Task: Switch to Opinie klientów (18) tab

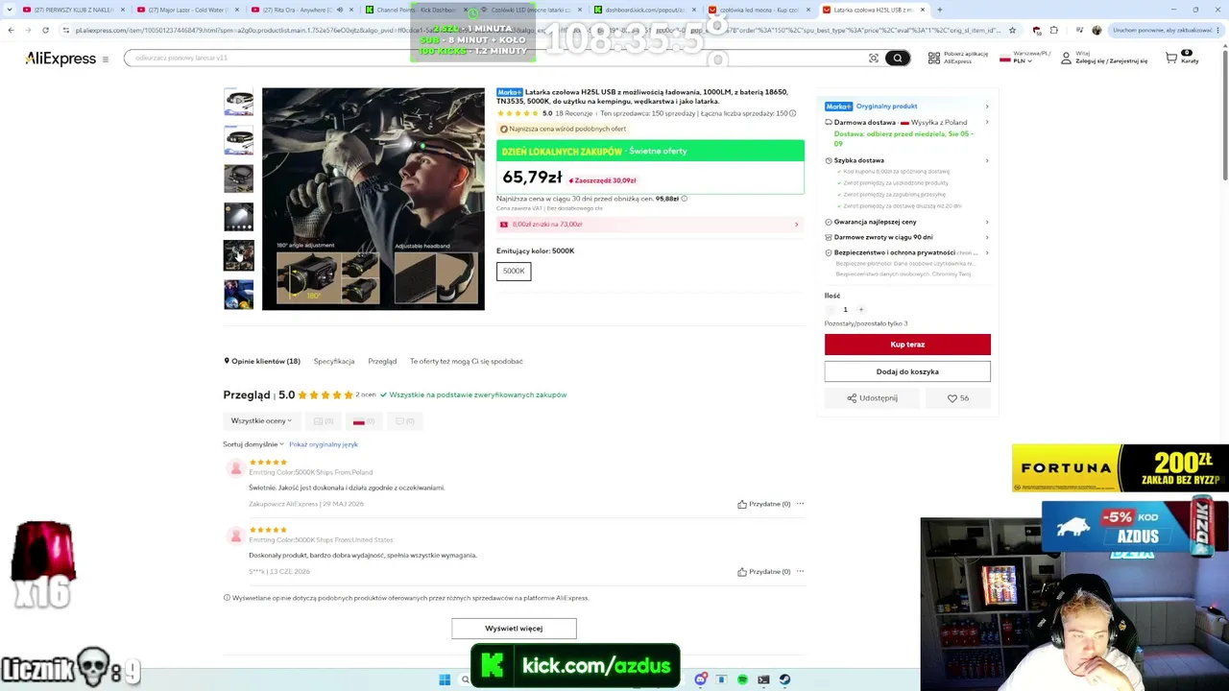Action: [x=262, y=362]
